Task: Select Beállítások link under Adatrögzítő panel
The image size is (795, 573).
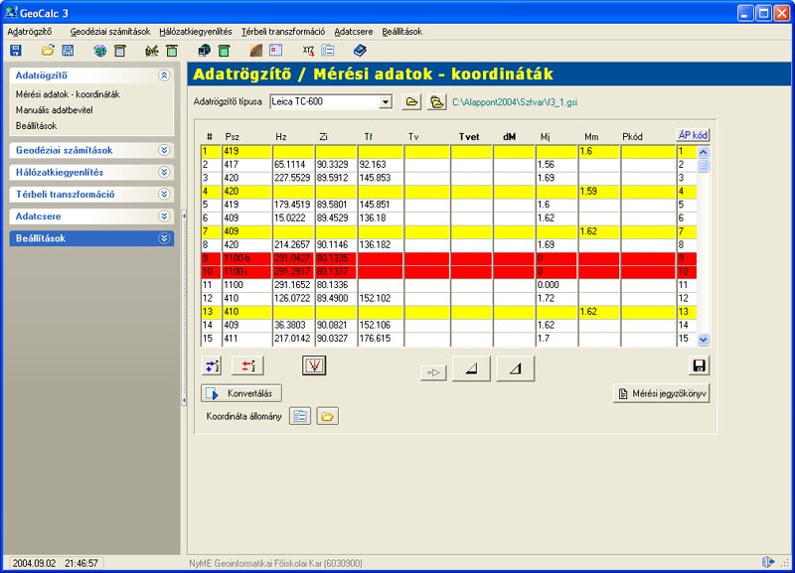Action: tap(36, 126)
